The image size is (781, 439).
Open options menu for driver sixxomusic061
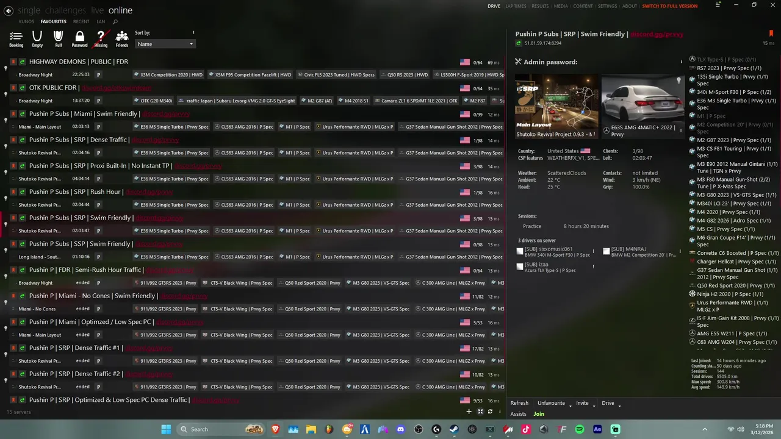pyautogui.click(x=594, y=251)
